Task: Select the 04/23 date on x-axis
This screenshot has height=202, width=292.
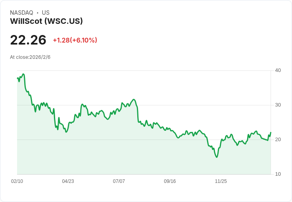Action: (68, 181)
